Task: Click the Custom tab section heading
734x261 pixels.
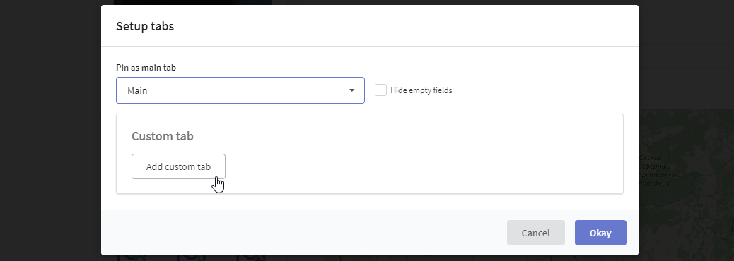Action: tap(163, 136)
